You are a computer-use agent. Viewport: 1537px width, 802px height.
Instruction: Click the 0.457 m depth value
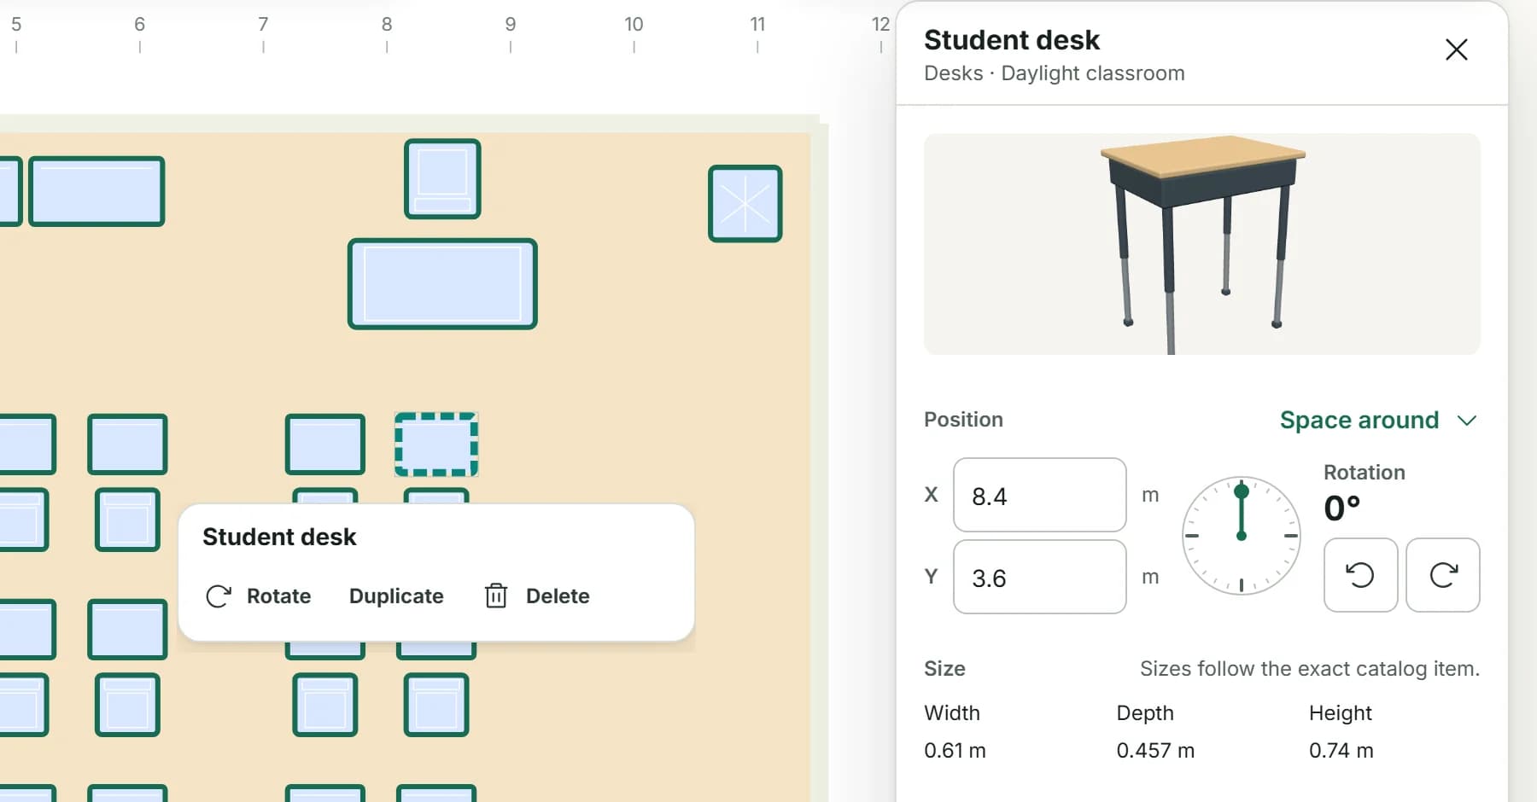1155,751
